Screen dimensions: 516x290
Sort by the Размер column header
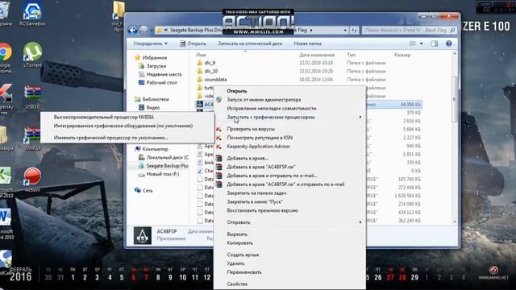pyautogui.click(x=402, y=55)
